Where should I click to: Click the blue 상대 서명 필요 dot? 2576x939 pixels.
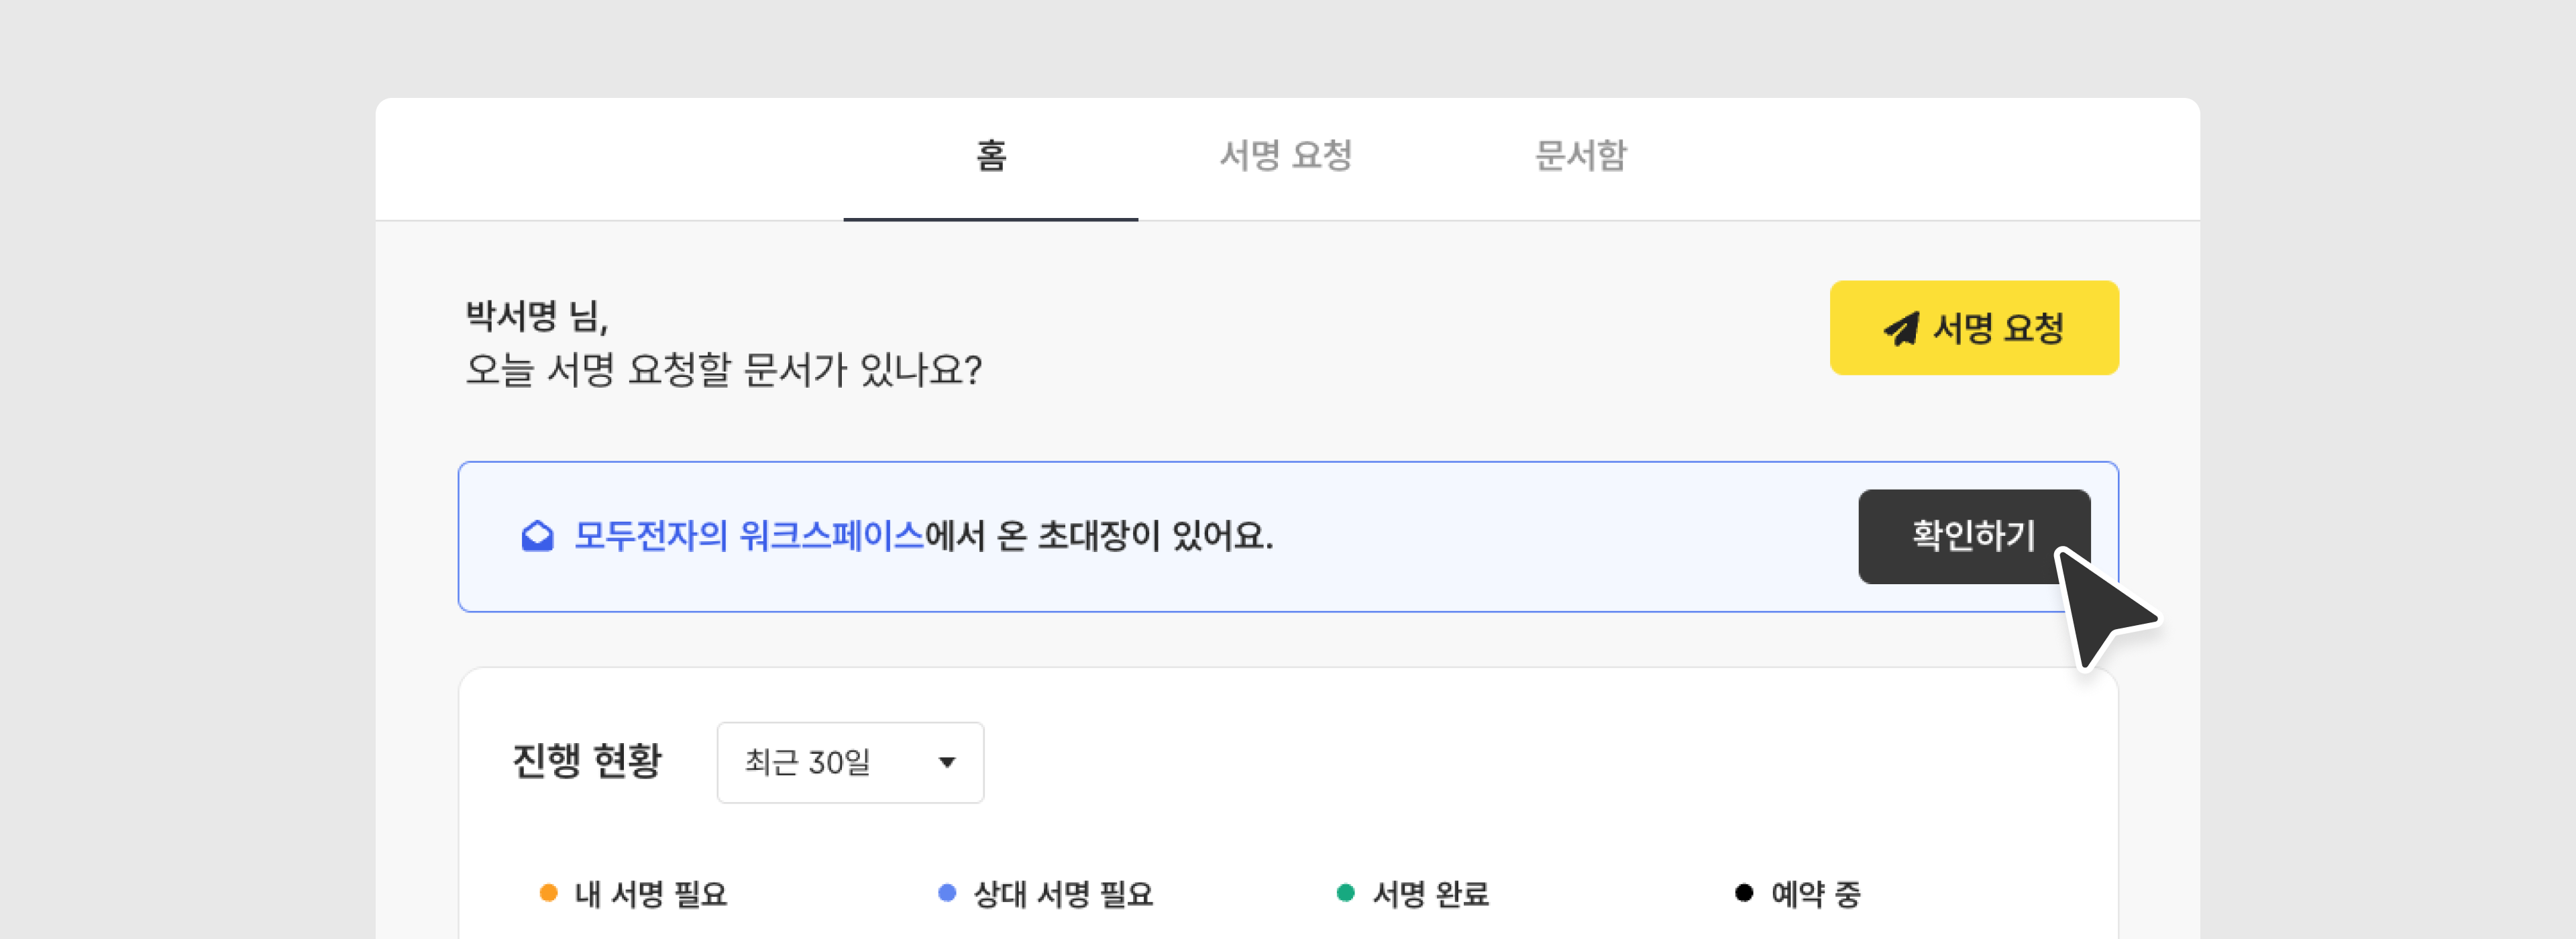click(x=947, y=893)
